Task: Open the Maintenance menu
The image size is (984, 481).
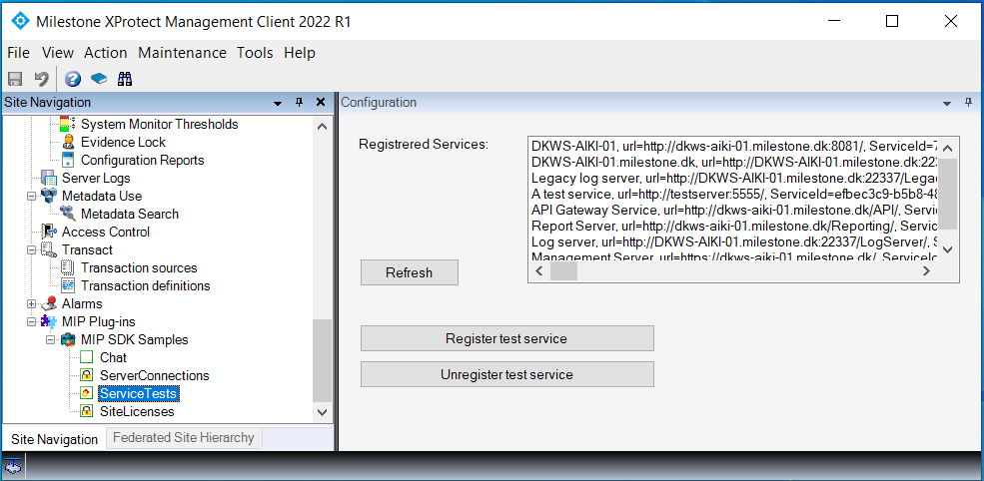Action: click(x=182, y=53)
